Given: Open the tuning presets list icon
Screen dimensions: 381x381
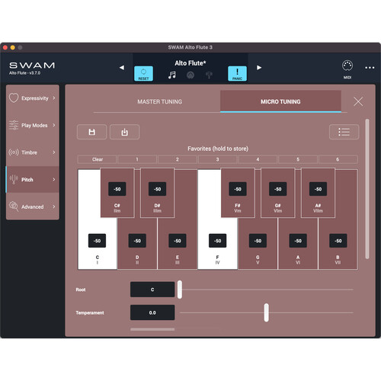Looking at the screenshot, I should (x=344, y=132).
